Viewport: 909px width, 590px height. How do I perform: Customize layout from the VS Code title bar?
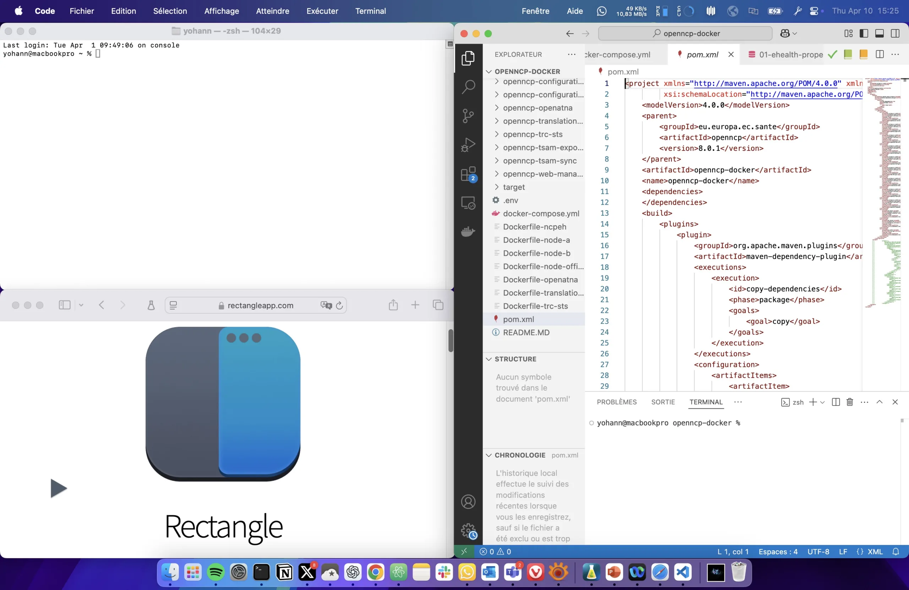coord(848,34)
